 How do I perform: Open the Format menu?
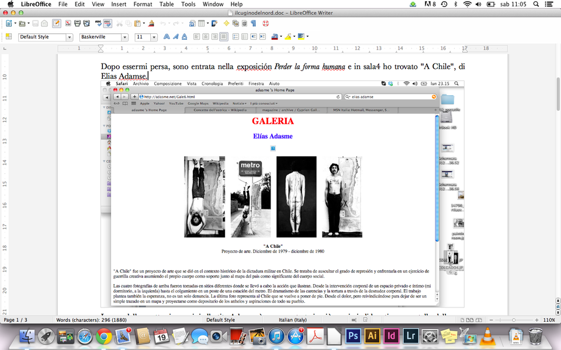[x=143, y=4]
